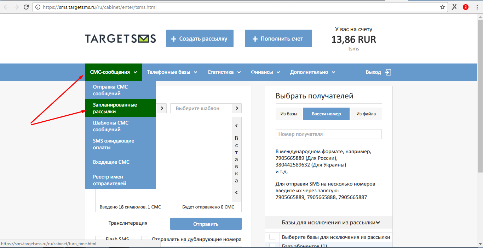Switch to the Из файла tab
Image resolution: width=483 pixels, height=248 pixels.
[x=366, y=114]
